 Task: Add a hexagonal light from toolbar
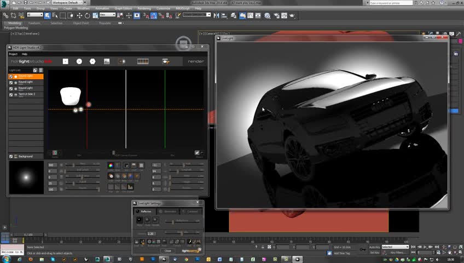tap(92, 61)
